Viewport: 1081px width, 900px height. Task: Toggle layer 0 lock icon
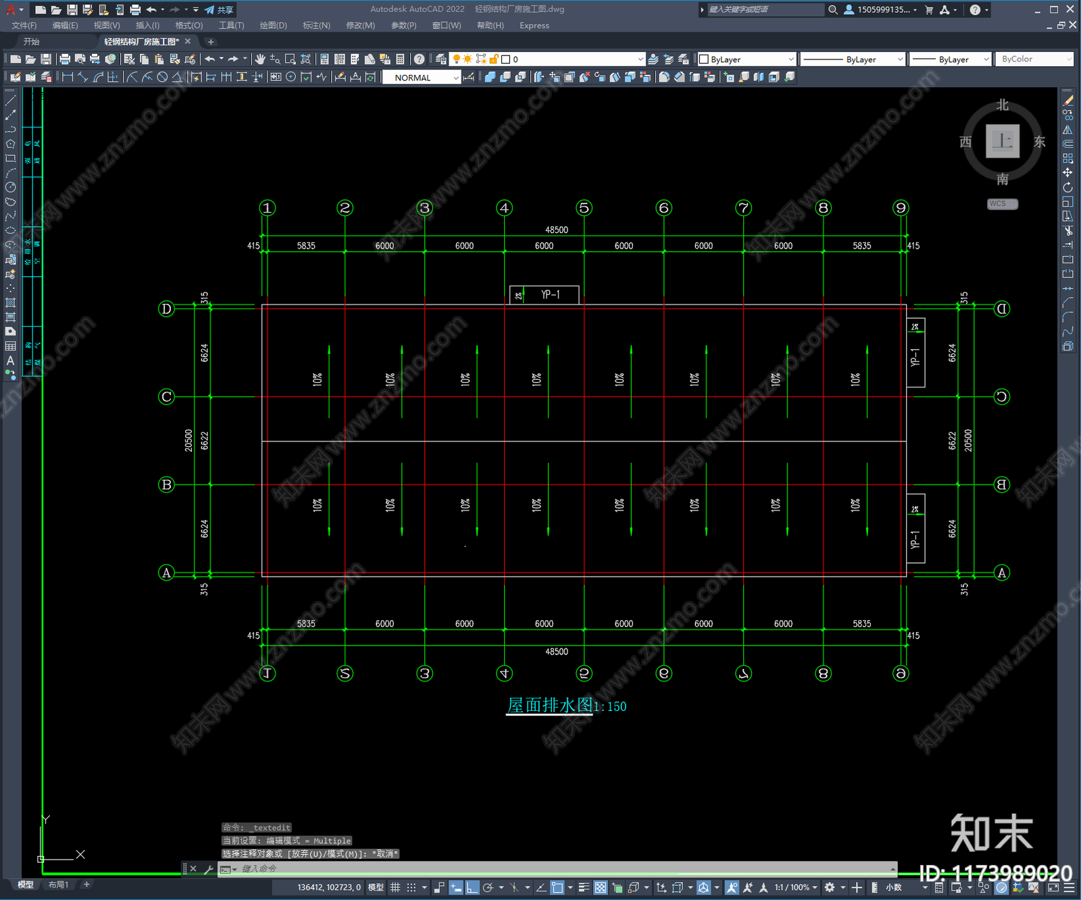point(494,59)
